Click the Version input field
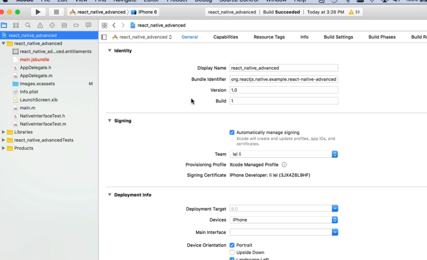 coord(284,90)
